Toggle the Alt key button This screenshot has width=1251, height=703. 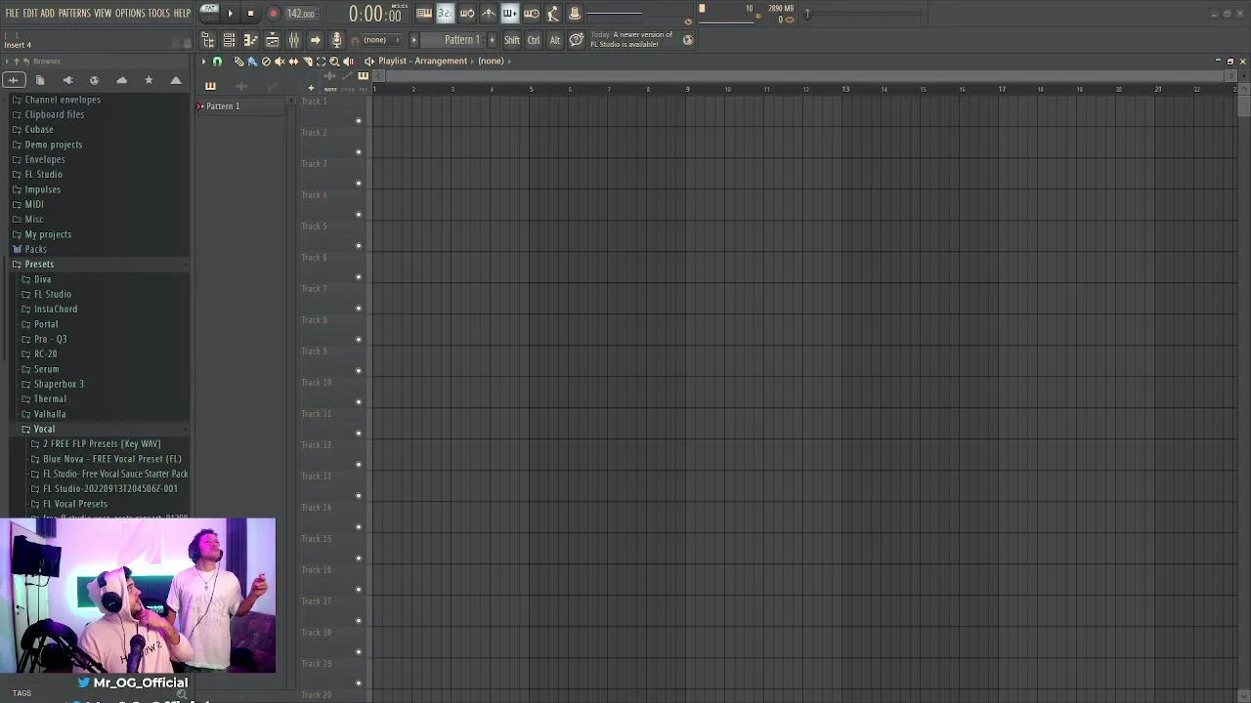click(x=555, y=40)
